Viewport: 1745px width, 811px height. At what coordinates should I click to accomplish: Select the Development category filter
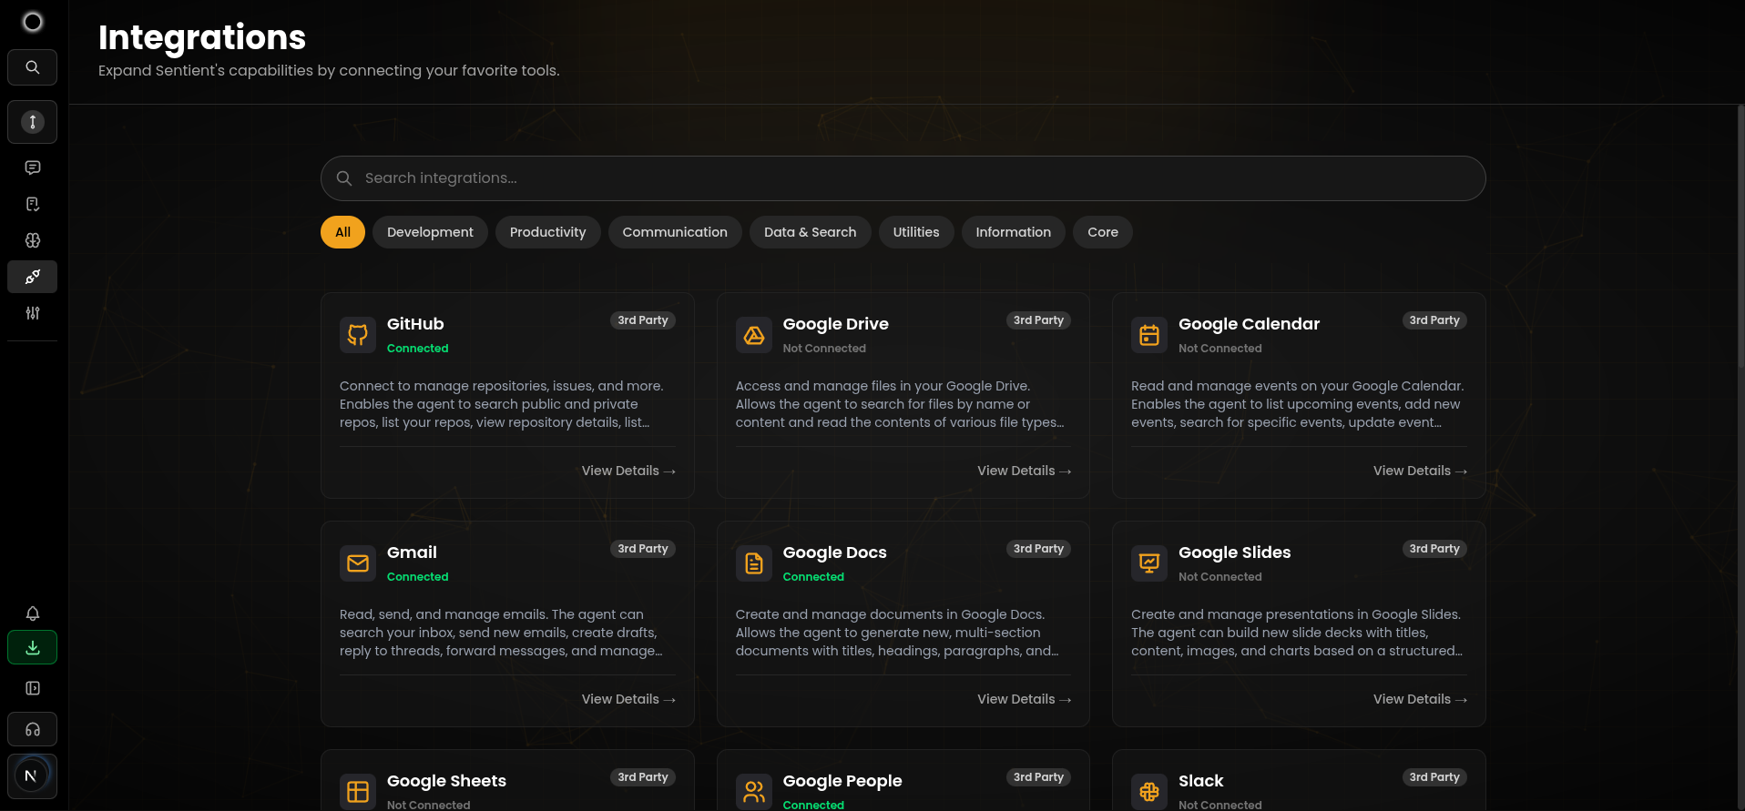[x=430, y=232]
